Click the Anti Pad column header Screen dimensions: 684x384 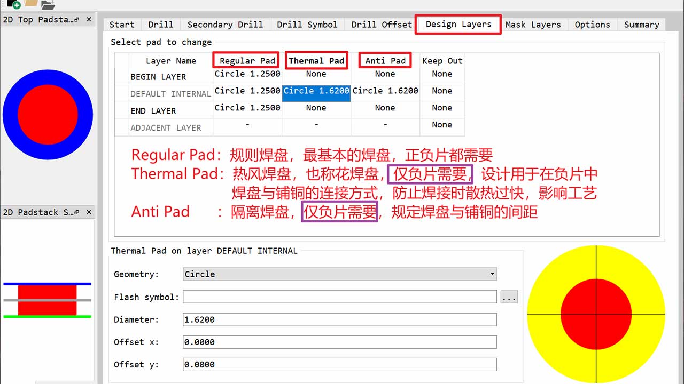[x=385, y=61]
